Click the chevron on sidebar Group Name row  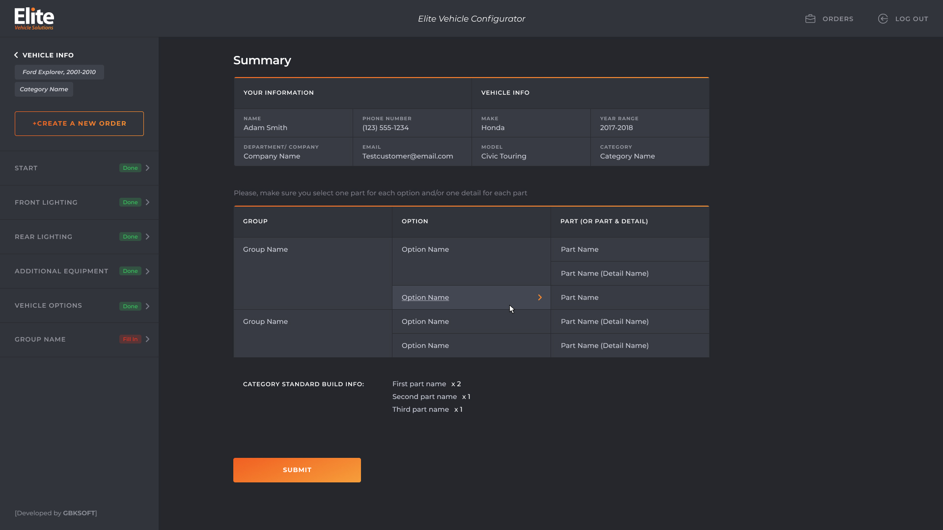147,339
